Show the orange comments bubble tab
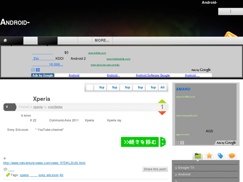The height and width of the screenshot is (182, 243). 232,156
